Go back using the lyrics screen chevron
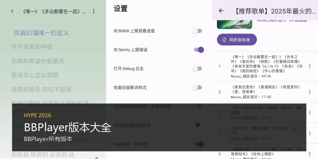 pos(13,11)
